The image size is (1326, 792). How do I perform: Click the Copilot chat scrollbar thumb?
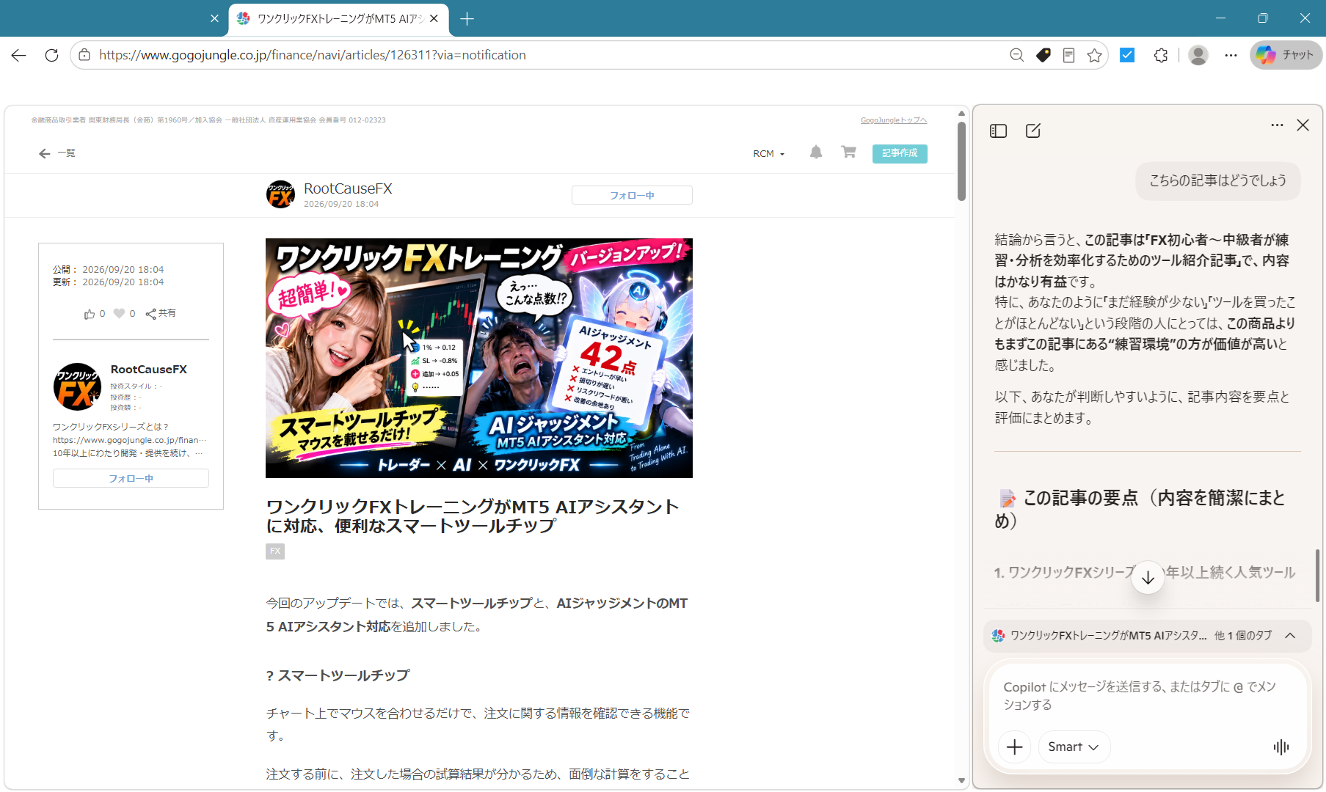pos(1317,576)
